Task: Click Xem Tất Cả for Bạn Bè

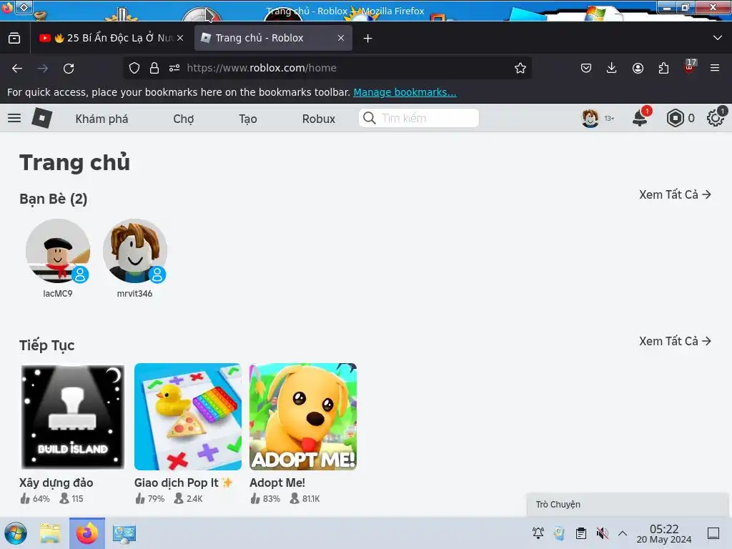Action: 675,194
